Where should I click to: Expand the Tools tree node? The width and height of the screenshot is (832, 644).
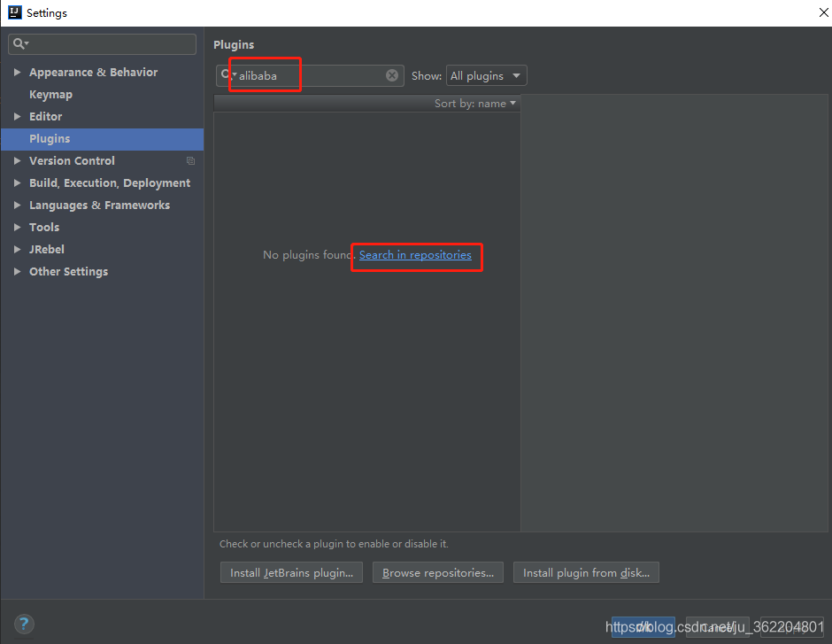(17, 228)
